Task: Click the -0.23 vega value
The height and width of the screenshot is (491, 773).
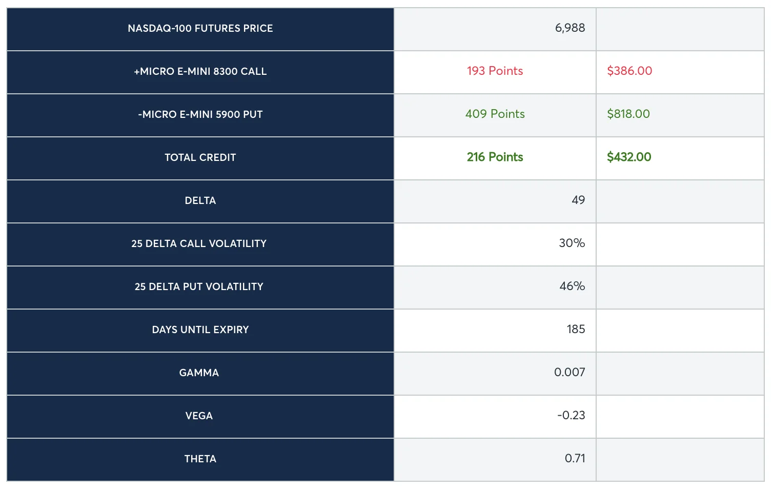Action: click(x=571, y=416)
